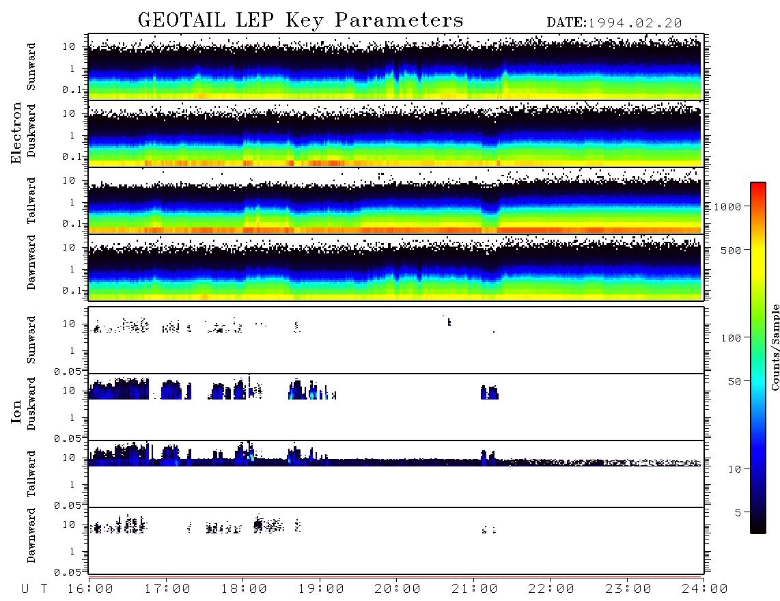Click the vertical 'Electron' group label
780x601 pixels.
16,132
